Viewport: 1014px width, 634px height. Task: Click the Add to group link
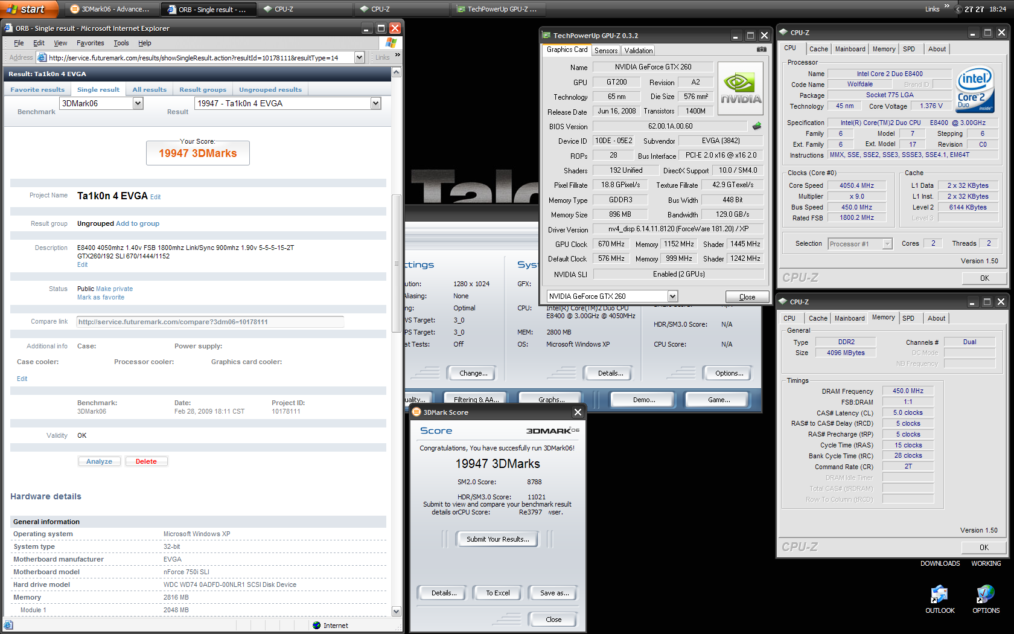[138, 223]
